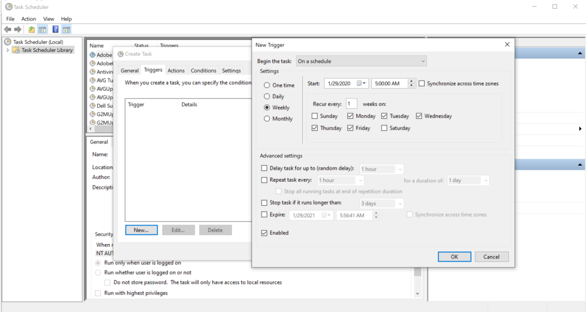The height and width of the screenshot is (312, 586).
Task: Open the Action menu
Action: point(29,19)
